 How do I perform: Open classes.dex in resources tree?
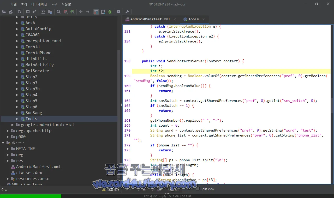click(29, 173)
